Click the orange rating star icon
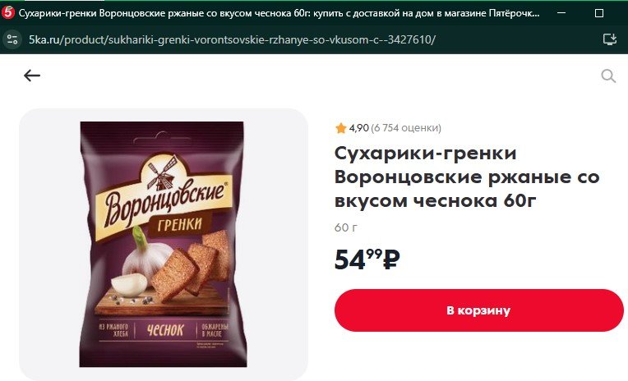The width and height of the screenshot is (628, 381). (341, 128)
